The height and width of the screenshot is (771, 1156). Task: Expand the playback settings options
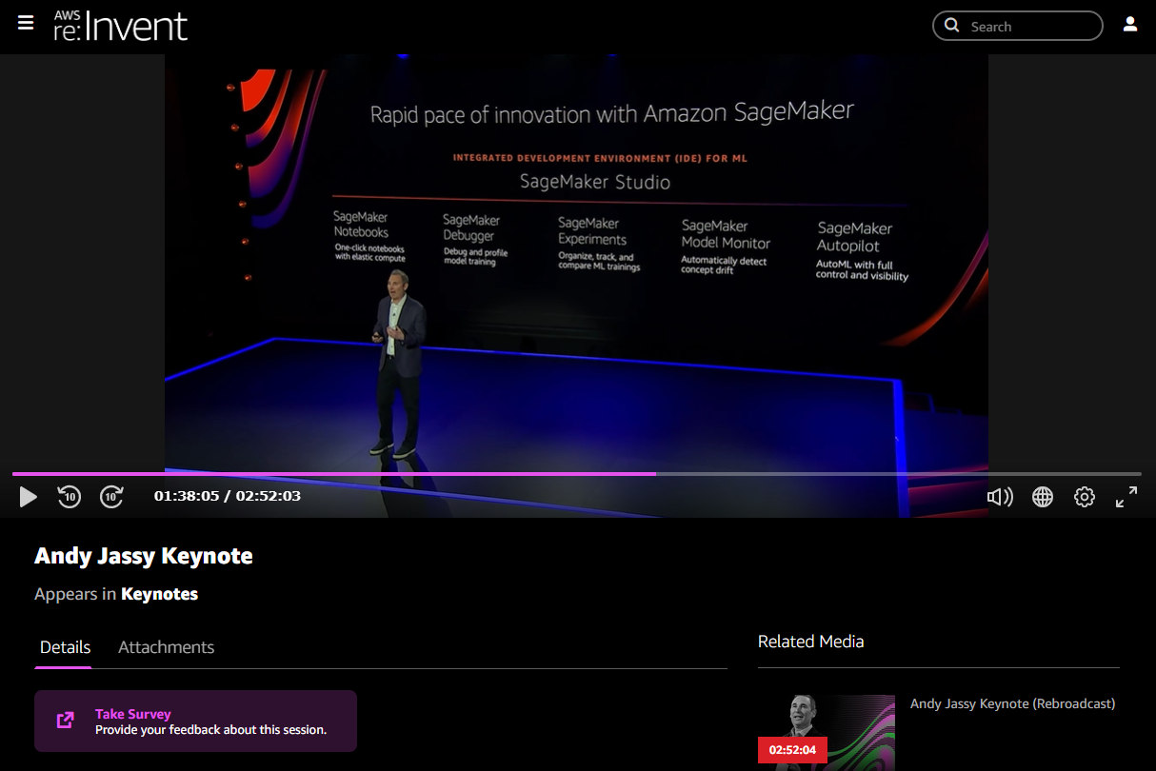click(x=1084, y=496)
